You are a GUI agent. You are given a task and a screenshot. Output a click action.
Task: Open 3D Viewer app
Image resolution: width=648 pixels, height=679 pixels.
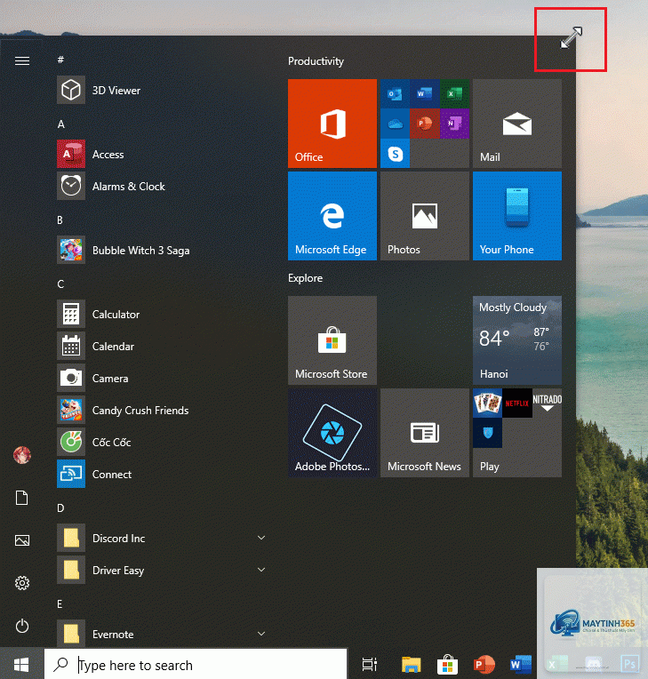(161, 90)
